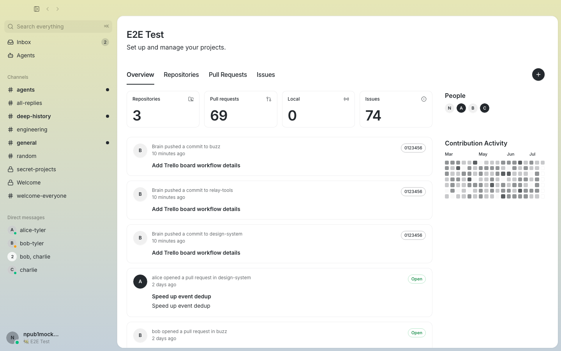Screen dimensions: 561x351
Task: Click the Repositories card icon
Action: pyautogui.click(x=191, y=99)
